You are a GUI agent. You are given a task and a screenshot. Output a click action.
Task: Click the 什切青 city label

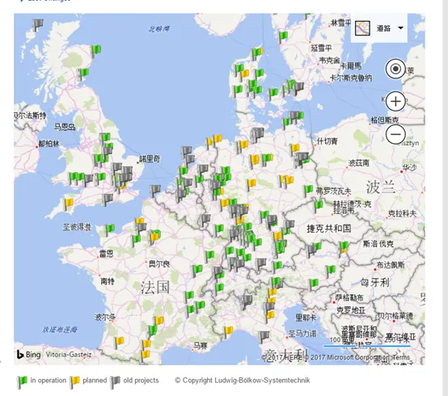(x=328, y=141)
